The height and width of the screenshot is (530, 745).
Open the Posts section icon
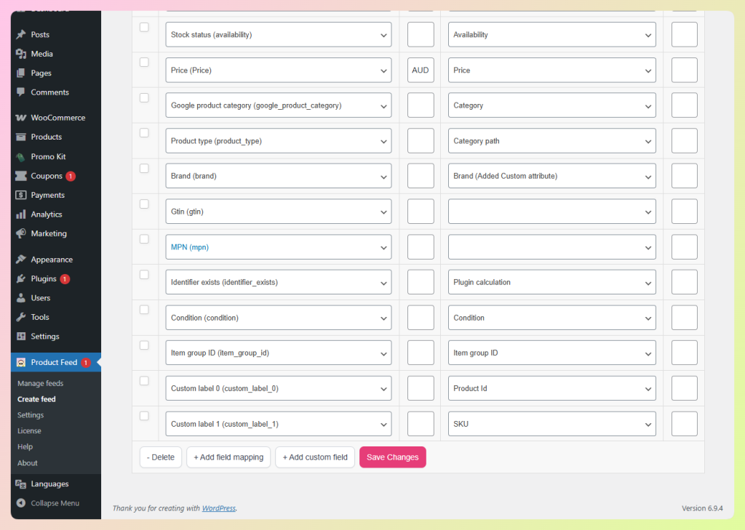(x=20, y=34)
